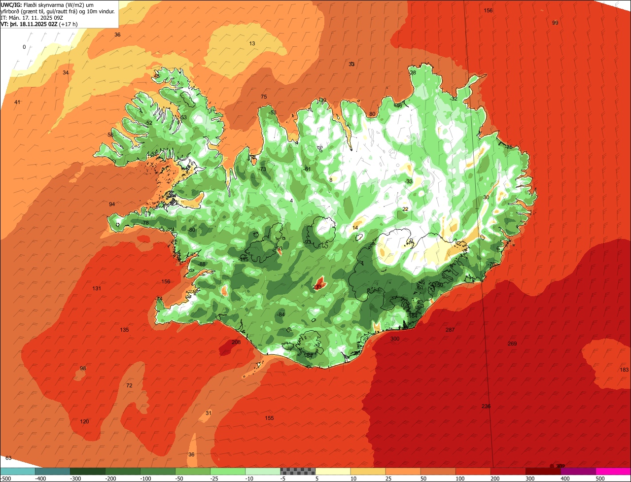Click the map value '41' near the western edge
Screen dimensions: 631x482
pos(17,102)
